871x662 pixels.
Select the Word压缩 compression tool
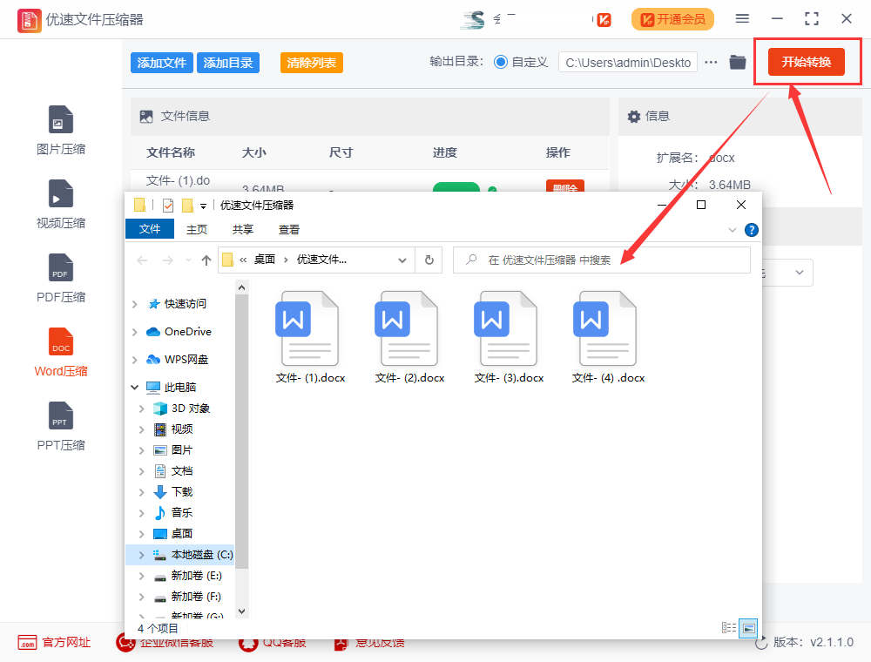61,352
